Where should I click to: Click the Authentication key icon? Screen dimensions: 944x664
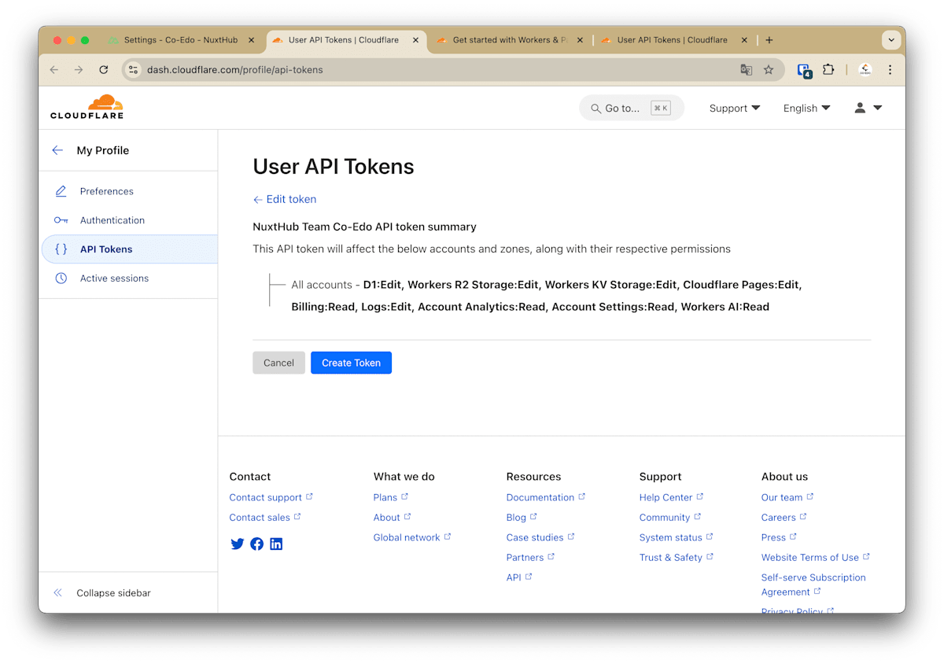tap(61, 220)
